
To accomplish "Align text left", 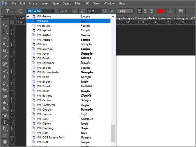I will 139,11.
